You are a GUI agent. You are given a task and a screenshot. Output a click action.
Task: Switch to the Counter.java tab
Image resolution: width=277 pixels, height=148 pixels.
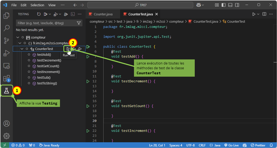point(103,14)
